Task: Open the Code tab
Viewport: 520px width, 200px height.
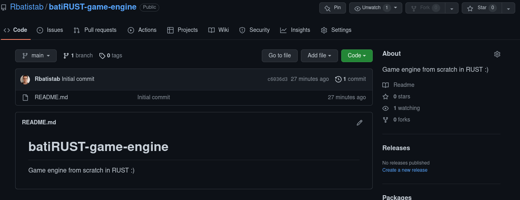Action: pyautogui.click(x=15, y=30)
